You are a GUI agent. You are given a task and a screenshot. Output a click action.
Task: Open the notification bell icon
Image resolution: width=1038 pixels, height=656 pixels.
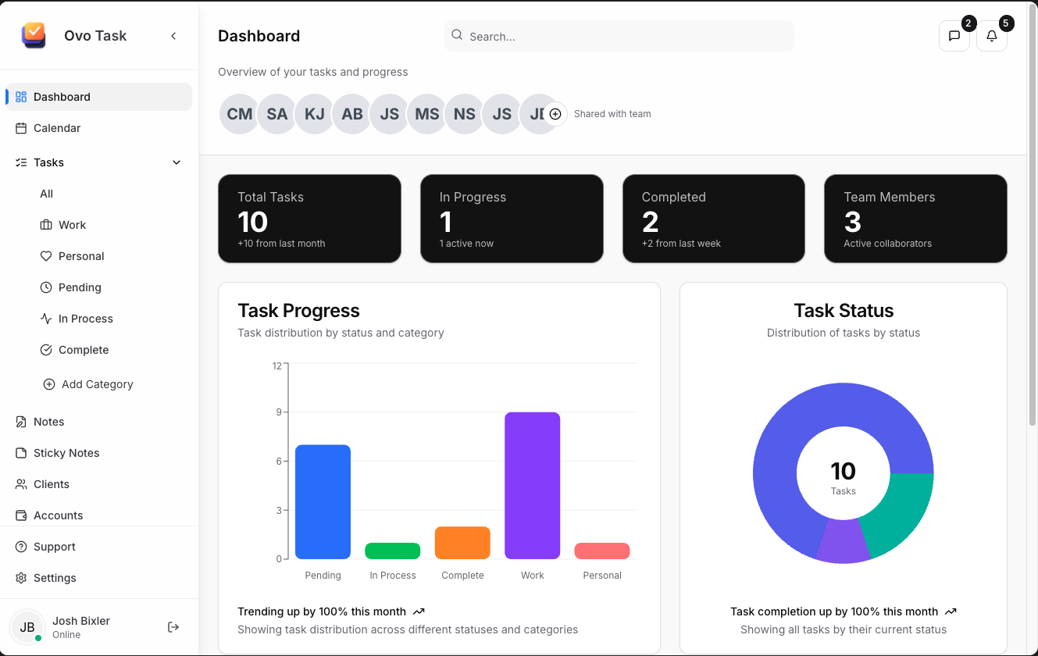pos(991,36)
